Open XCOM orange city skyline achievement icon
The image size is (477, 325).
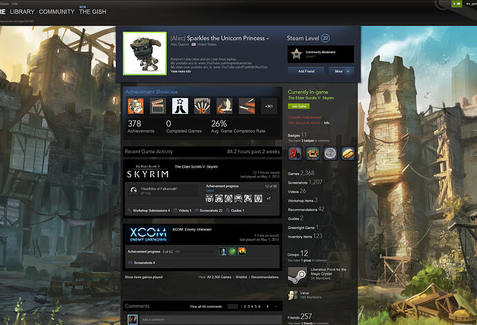click(x=242, y=251)
